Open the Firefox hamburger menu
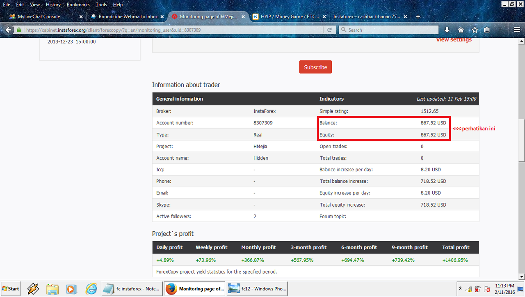 (x=517, y=30)
